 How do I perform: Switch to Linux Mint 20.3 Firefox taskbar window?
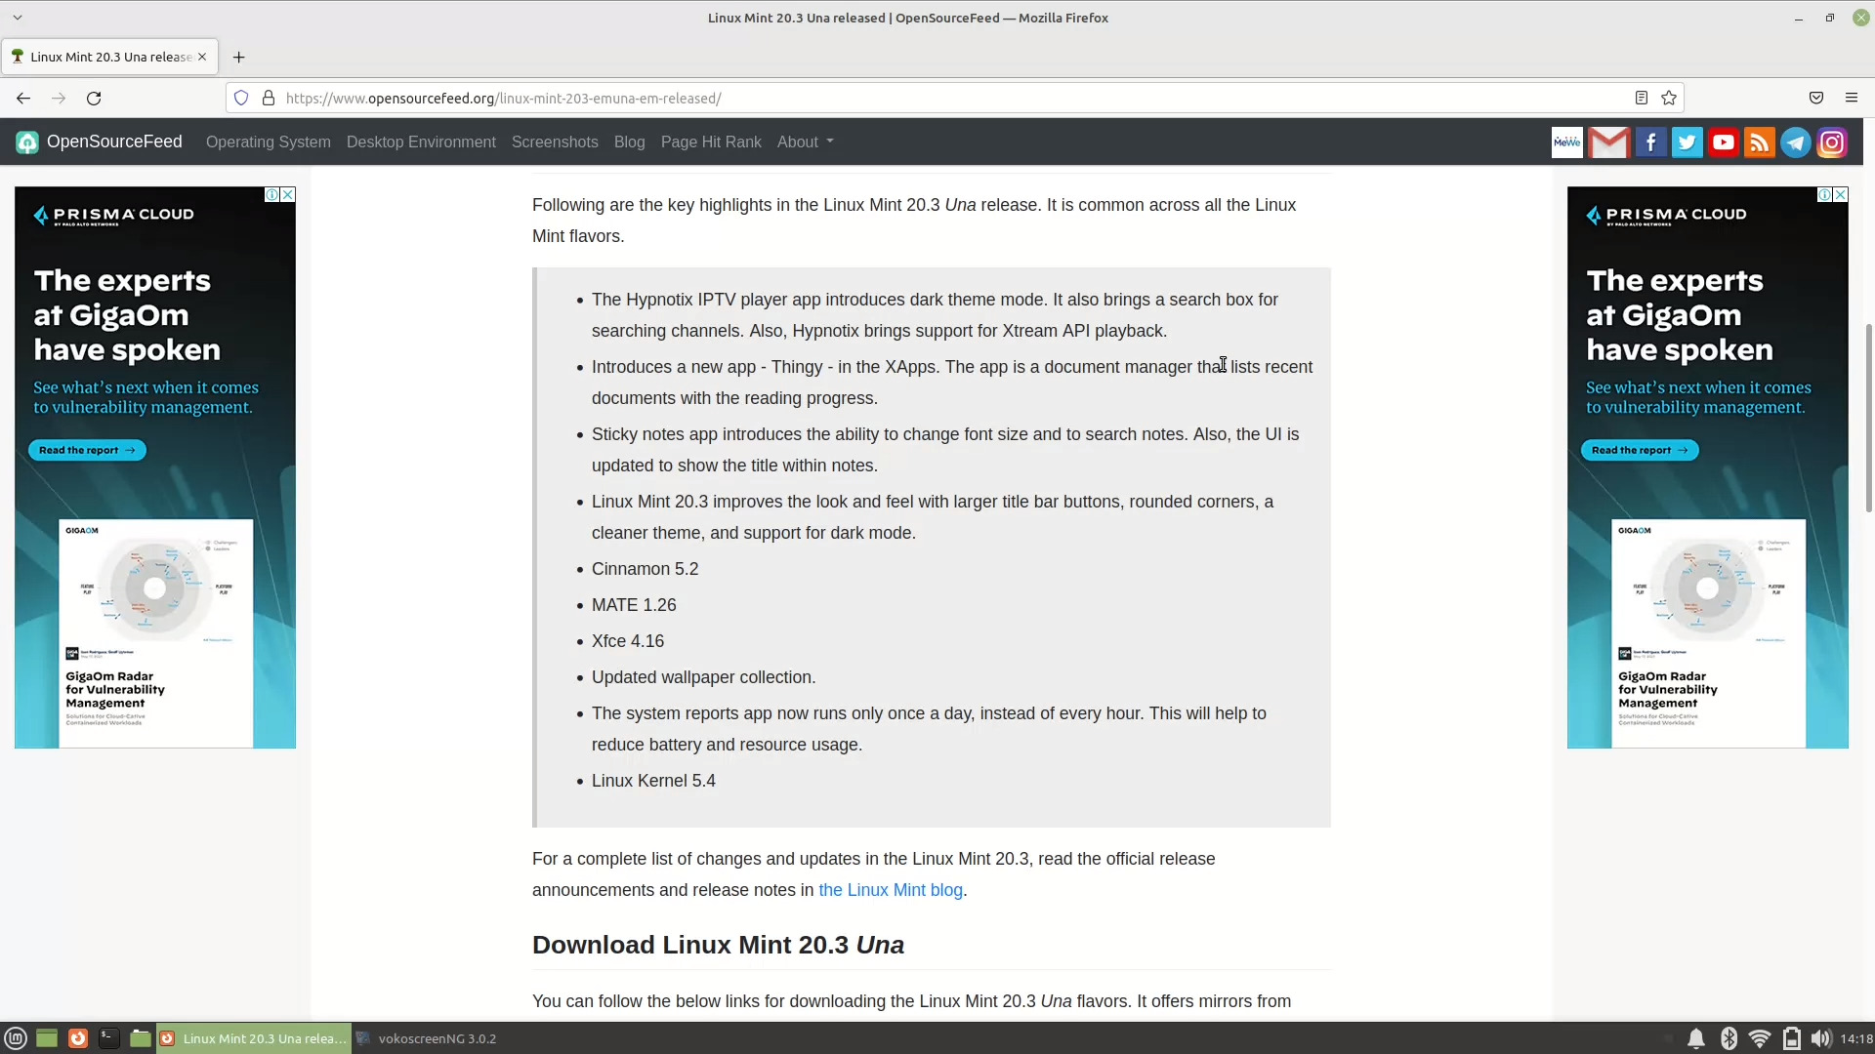[x=253, y=1038]
